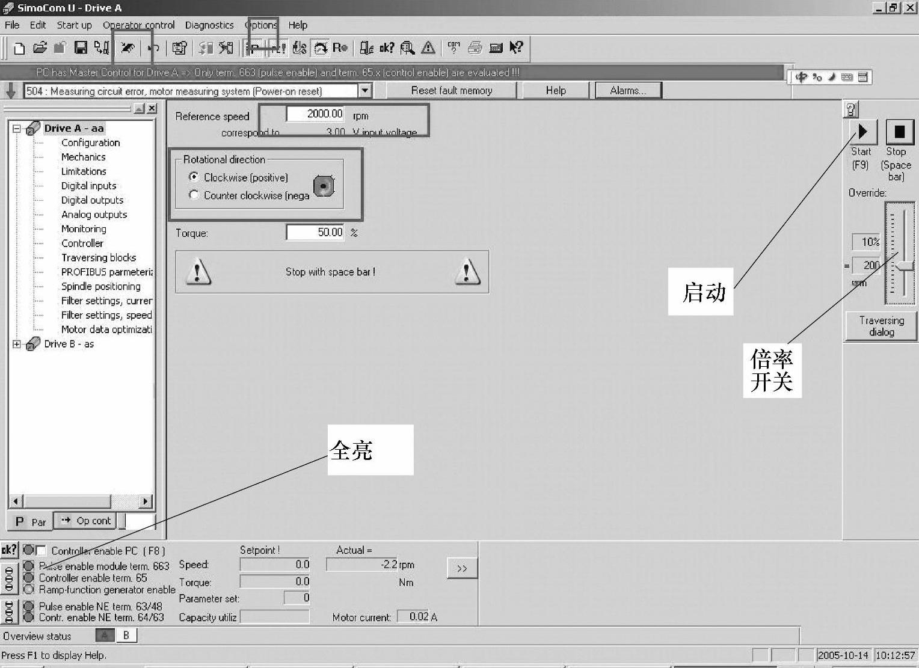919x668 pixels.
Task: Click the Alarms... button
Action: 628,91
